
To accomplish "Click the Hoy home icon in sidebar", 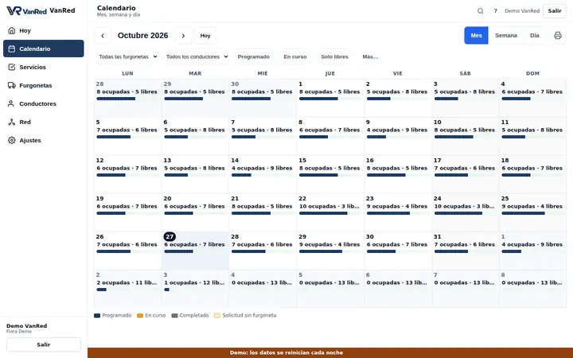I will pyautogui.click(x=12, y=30).
